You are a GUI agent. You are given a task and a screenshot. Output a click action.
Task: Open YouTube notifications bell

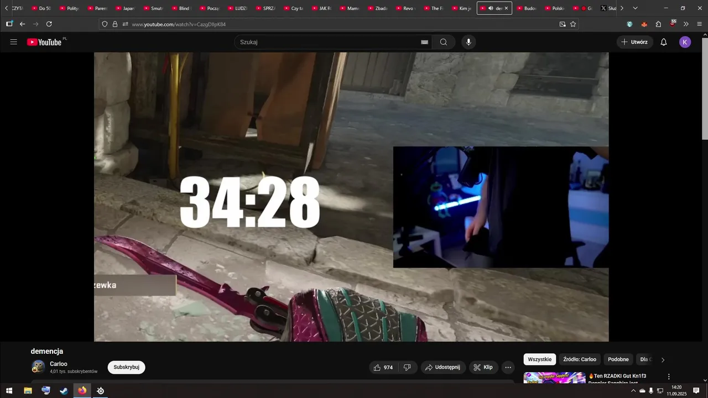[664, 42]
